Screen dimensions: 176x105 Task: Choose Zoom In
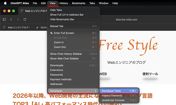[x=73, y=42]
